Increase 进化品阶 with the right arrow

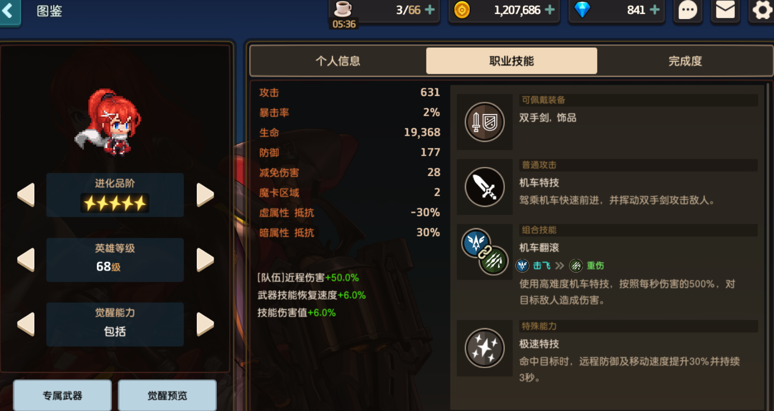click(205, 195)
